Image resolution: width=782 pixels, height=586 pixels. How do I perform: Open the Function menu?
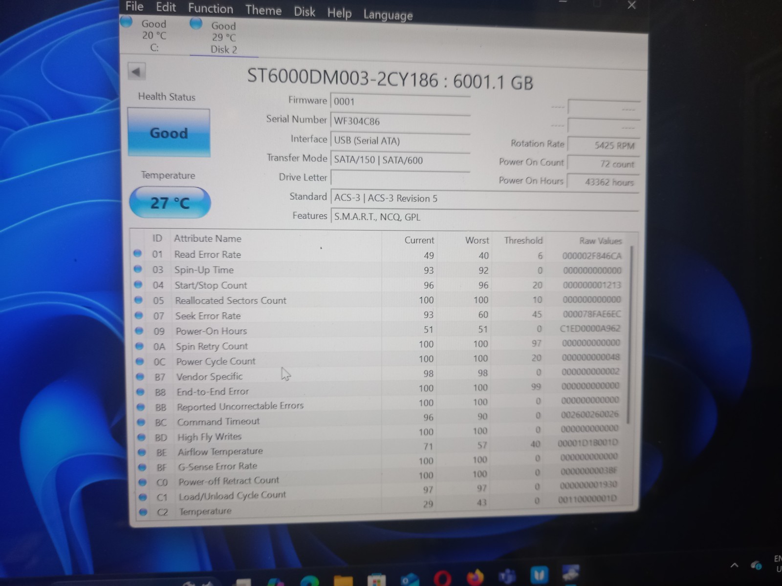[211, 9]
